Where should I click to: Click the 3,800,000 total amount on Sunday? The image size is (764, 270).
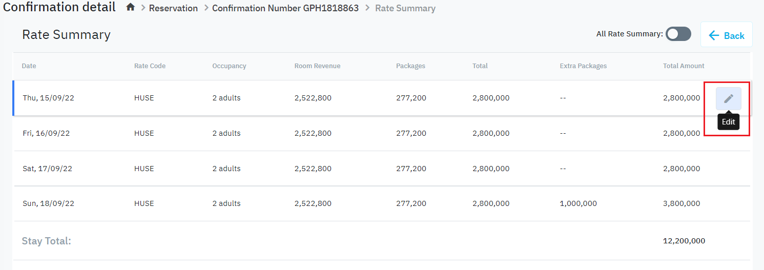coord(682,203)
